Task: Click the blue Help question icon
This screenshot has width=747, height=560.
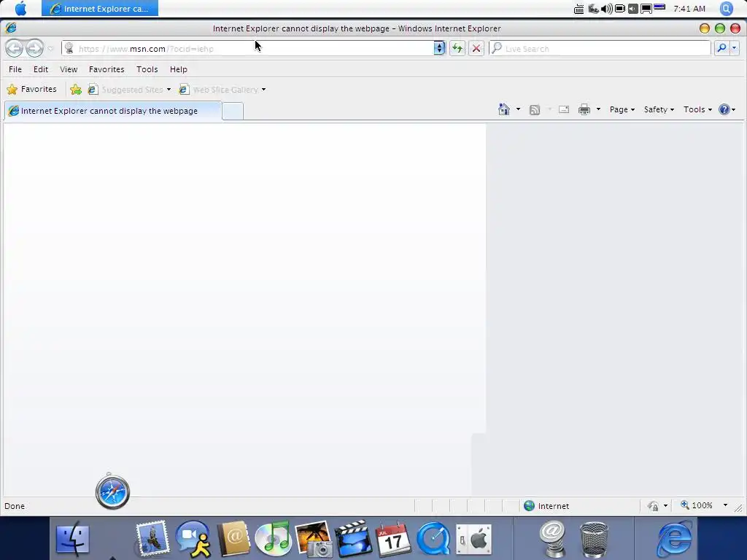Action: 724,109
